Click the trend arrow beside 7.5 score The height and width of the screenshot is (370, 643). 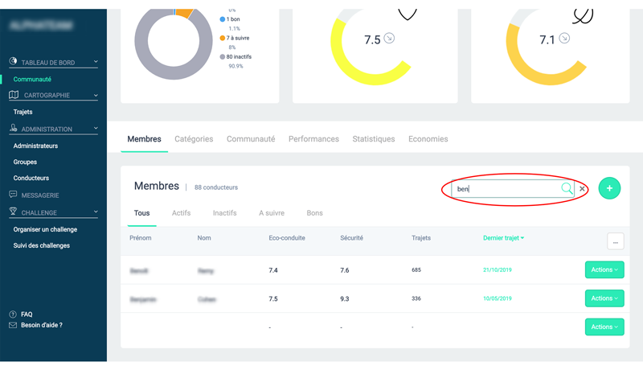389,38
